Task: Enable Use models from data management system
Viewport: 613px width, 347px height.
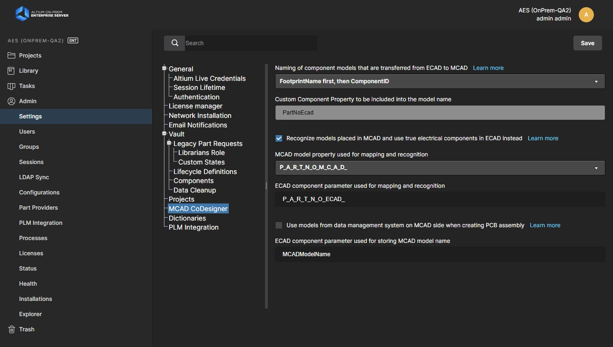Action: point(279,225)
